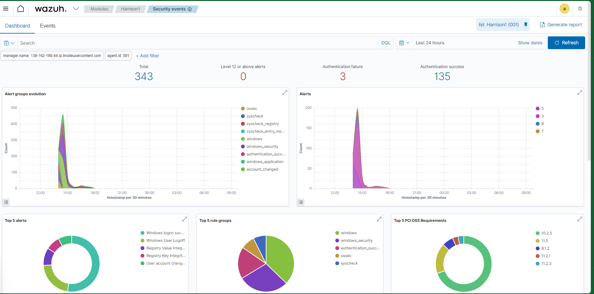Open the help icon in header
Viewport: 594px width, 294px height.
coord(580,9)
